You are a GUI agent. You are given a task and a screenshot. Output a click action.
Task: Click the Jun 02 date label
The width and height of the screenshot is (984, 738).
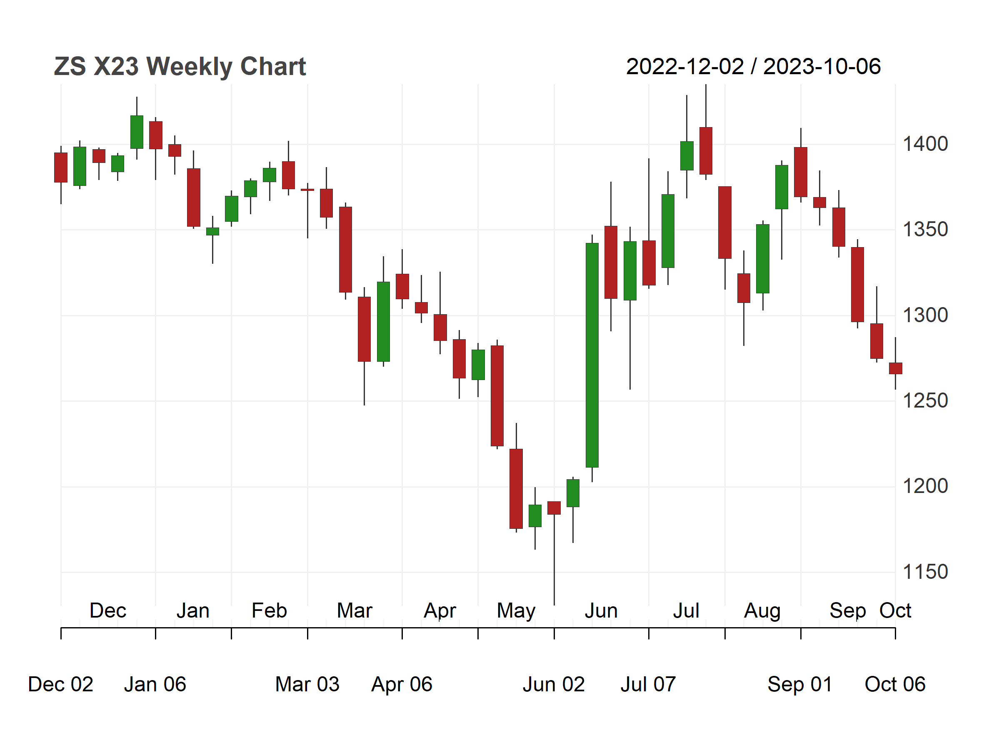553,684
